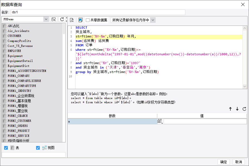The width and height of the screenshot is (249, 166).
Task: Click the FROM 订单 line in editor
Action: tap(84, 45)
